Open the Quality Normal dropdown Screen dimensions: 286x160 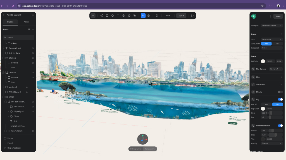pyautogui.click(x=272, y=143)
